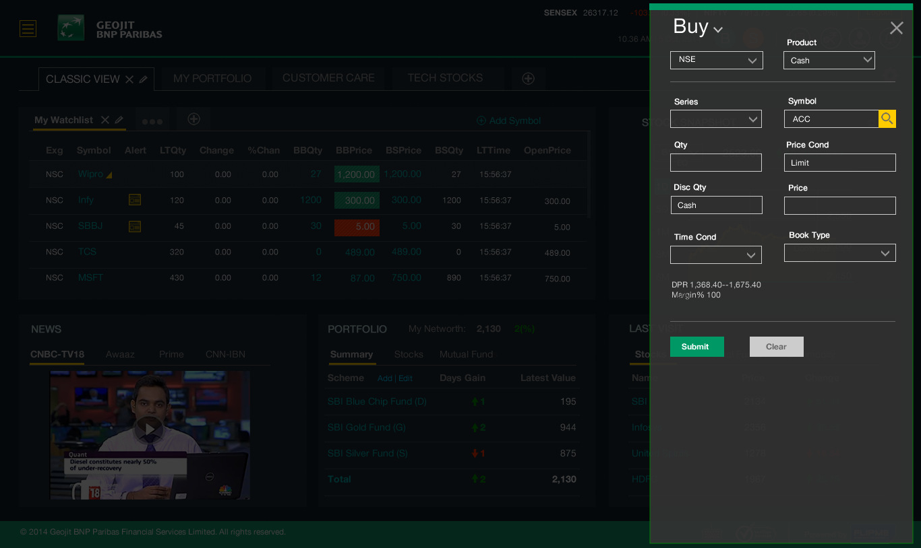Click the pencil icon on Classic View tab
This screenshot has width=921, height=548.
point(144,79)
